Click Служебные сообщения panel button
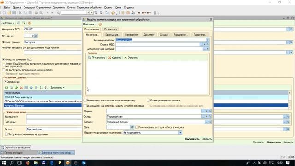Viewport: 295px width, 166px height. 16,148
